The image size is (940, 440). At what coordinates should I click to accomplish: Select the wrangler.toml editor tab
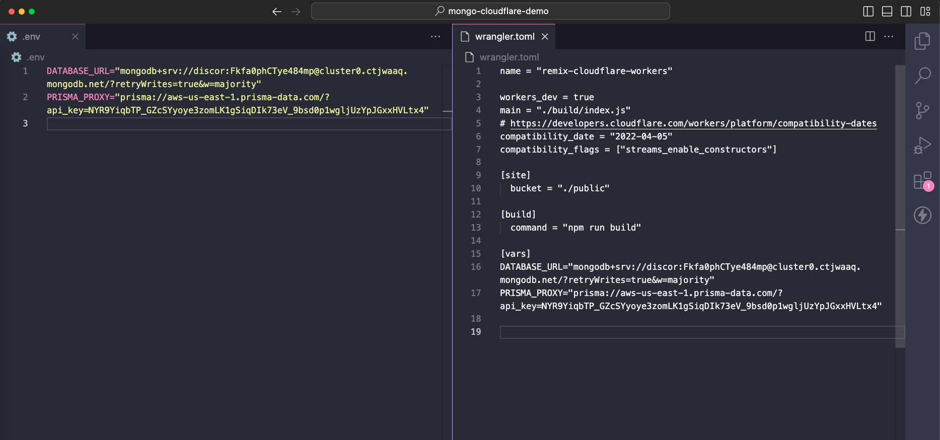point(504,37)
